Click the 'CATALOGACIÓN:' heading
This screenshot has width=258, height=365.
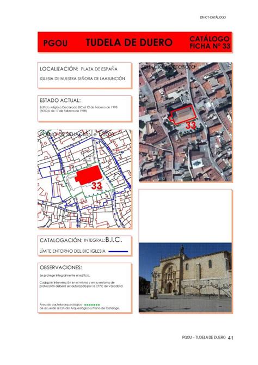pos(61,240)
